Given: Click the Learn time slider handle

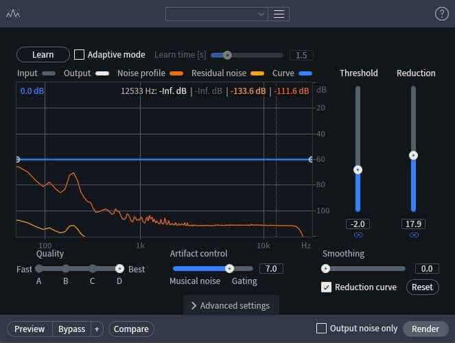Looking at the screenshot, I should coord(227,55).
